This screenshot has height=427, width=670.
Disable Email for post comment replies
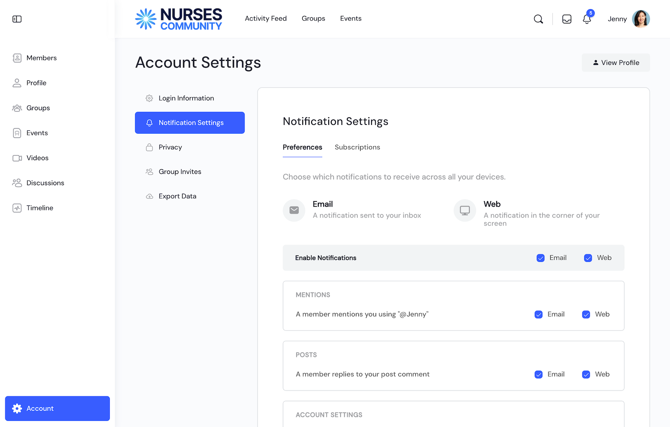click(x=539, y=374)
